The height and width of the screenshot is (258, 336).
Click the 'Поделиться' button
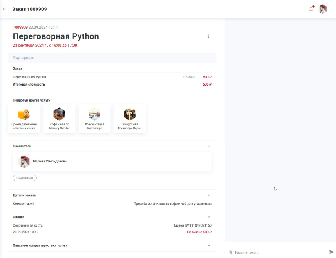(24, 178)
